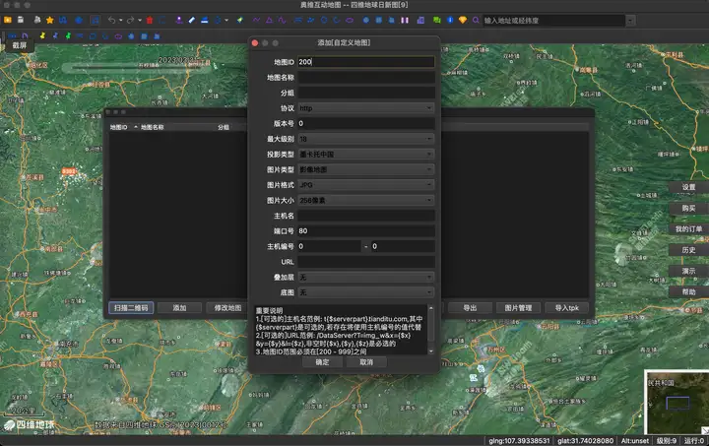Click the 地图名称 input field
This screenshot has width=709, height=446.
pyautogui.click(x=365, y=77)
